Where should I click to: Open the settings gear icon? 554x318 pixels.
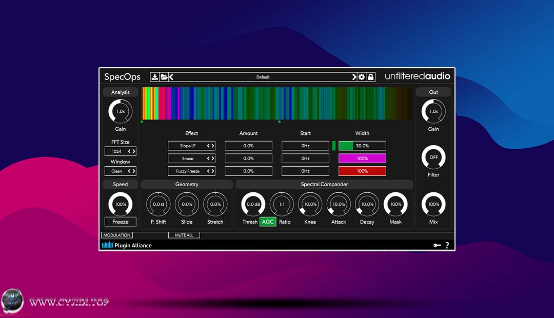point(362,76)
